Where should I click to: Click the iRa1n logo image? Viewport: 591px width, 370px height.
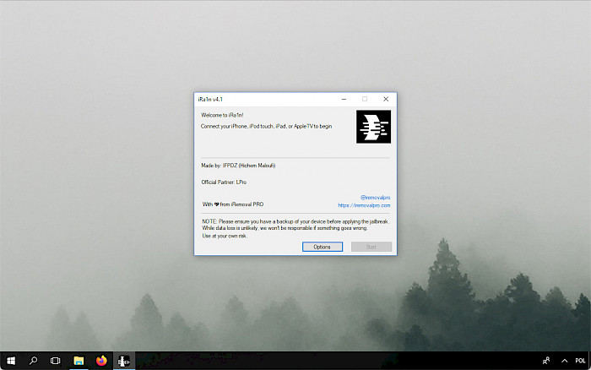373,127
